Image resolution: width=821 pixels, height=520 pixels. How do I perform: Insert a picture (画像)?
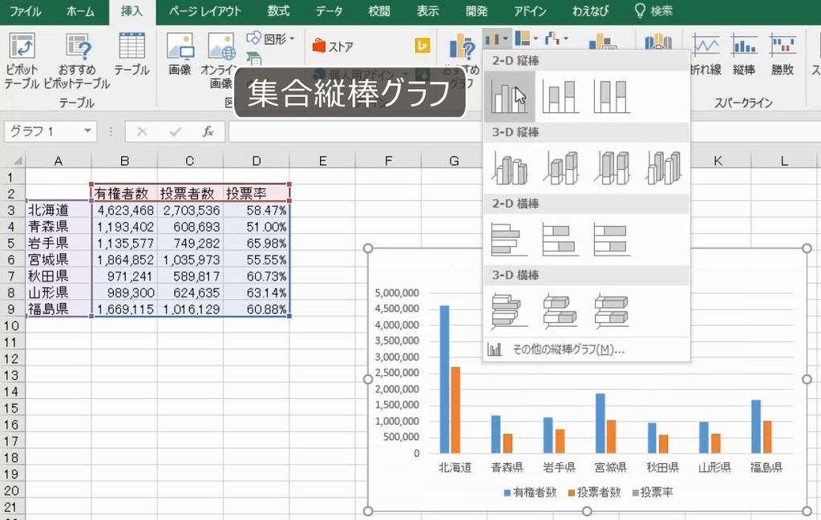pos(180,54)
